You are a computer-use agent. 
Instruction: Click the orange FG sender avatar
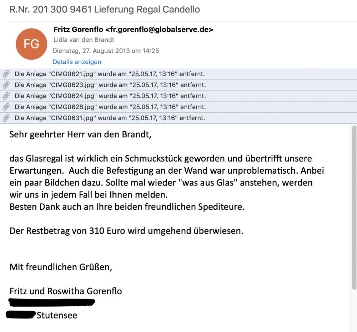[31, 44]
